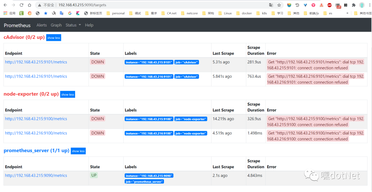Open the Apps grid in bookmarks bar

[9, 13]
